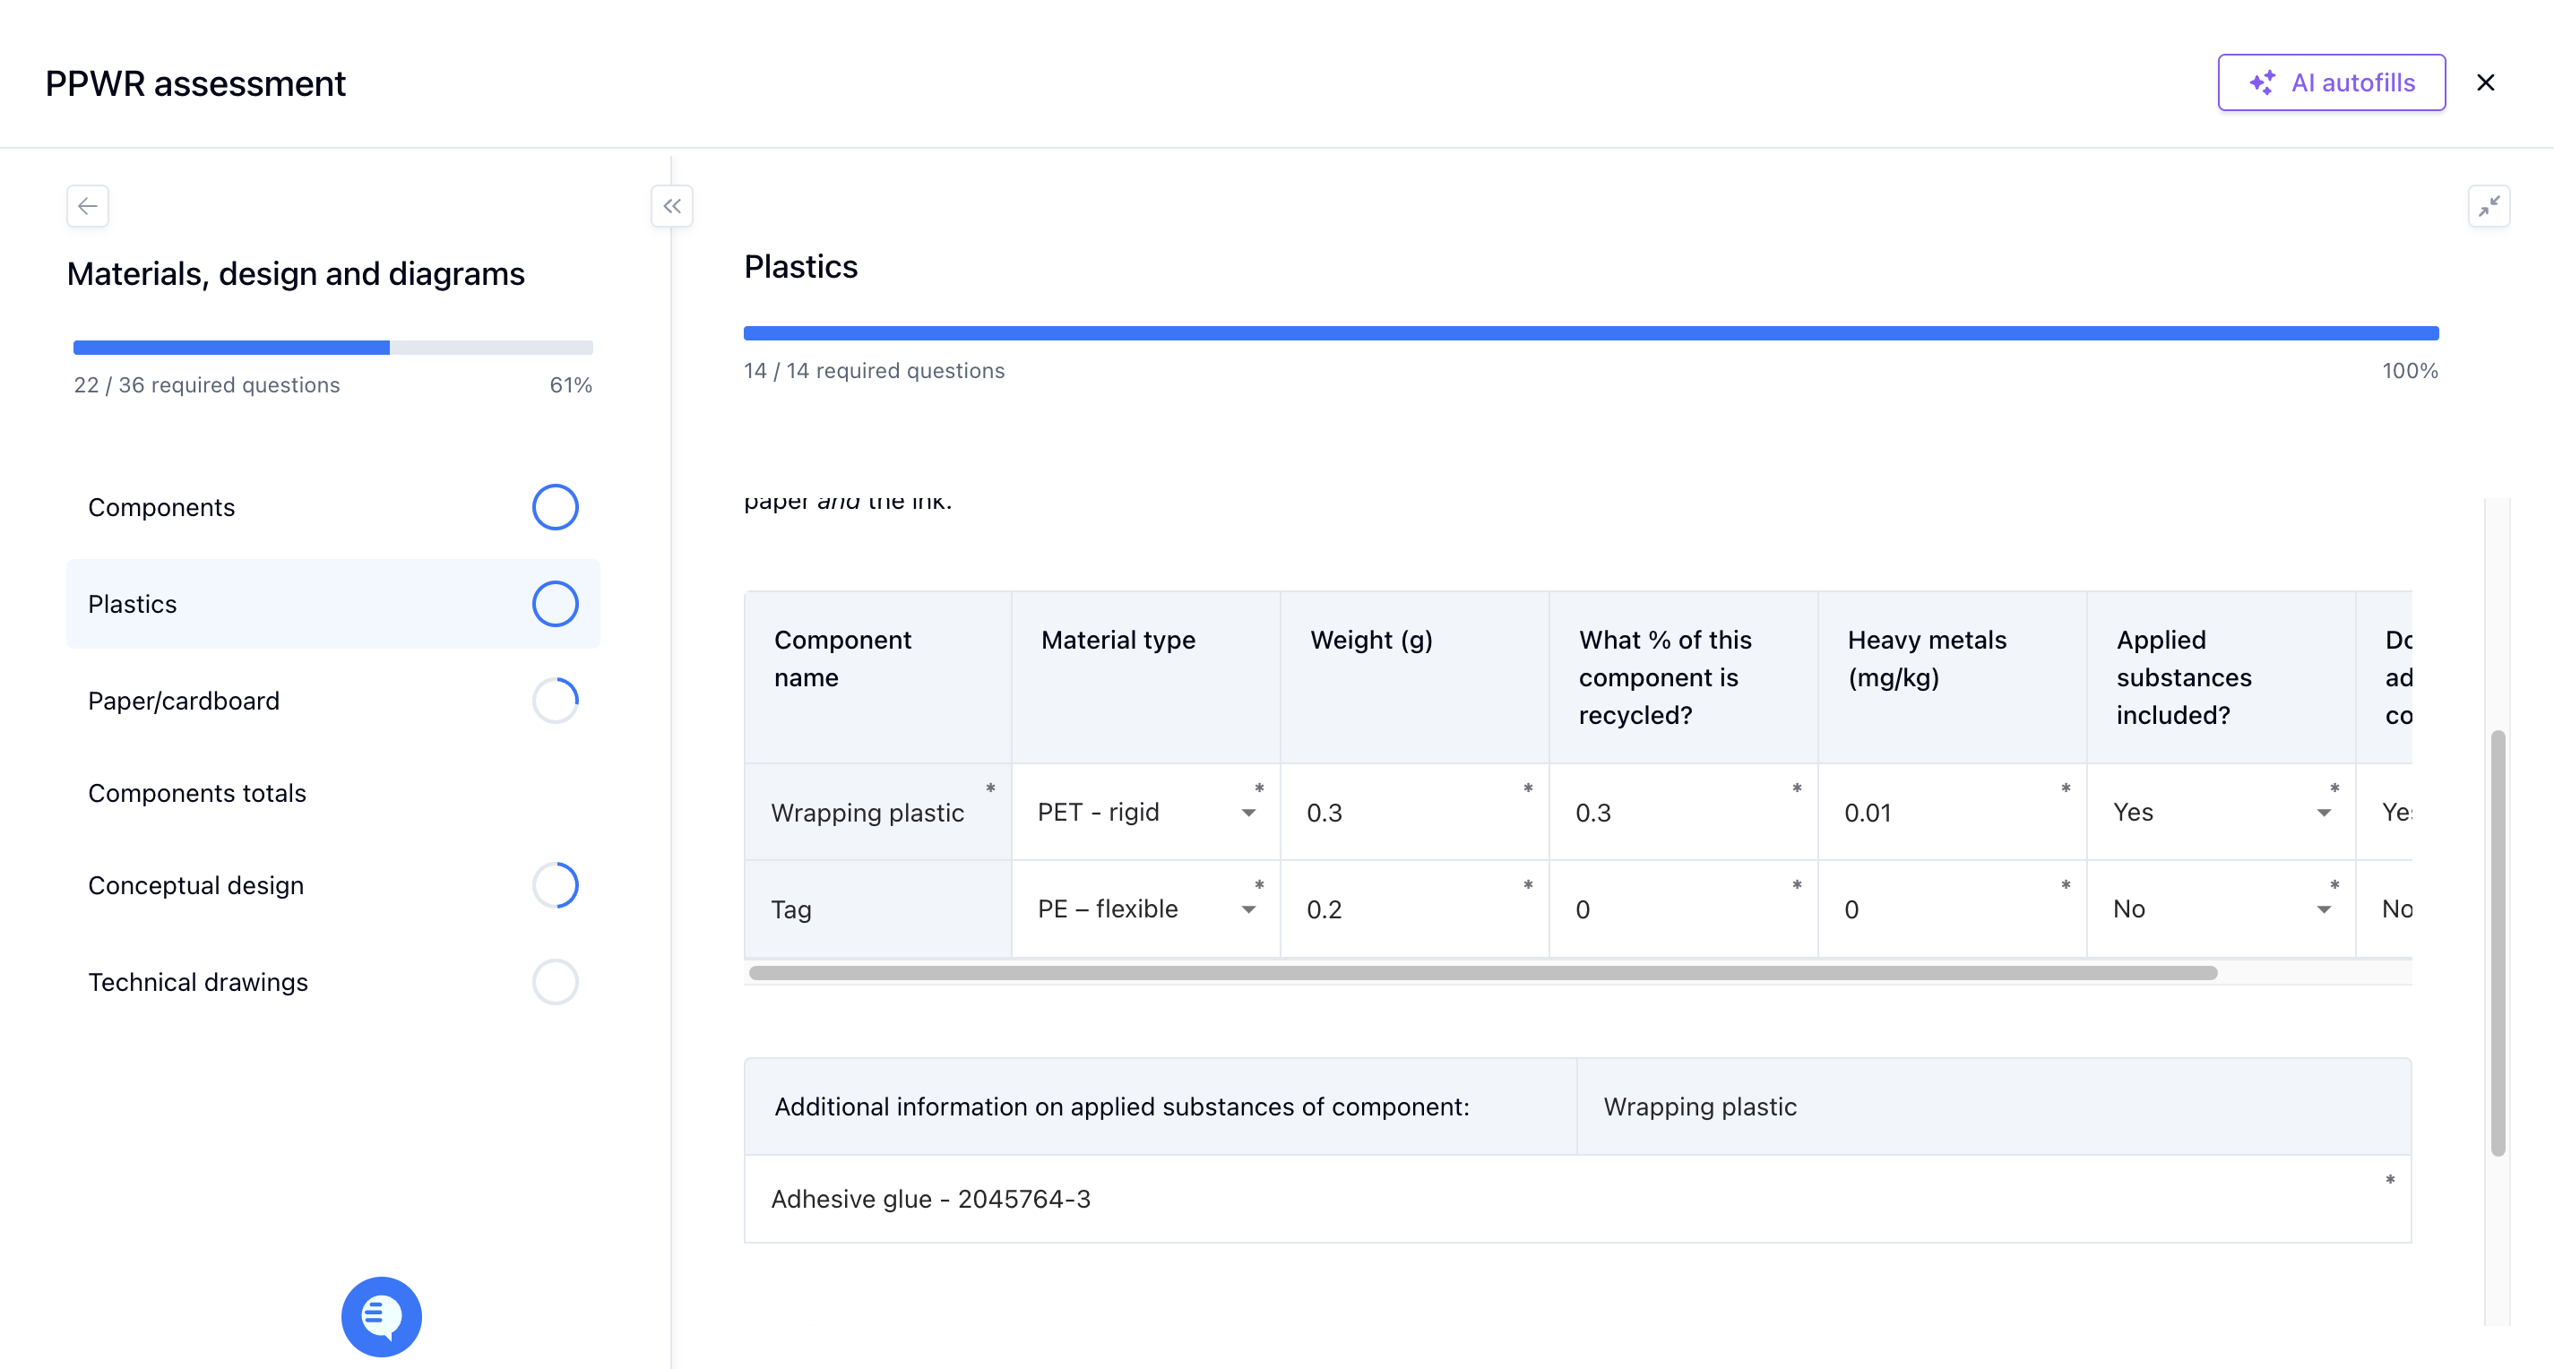Click the vertical page scrollbar
The image size is (2554, 1369).
point(2498,943)
